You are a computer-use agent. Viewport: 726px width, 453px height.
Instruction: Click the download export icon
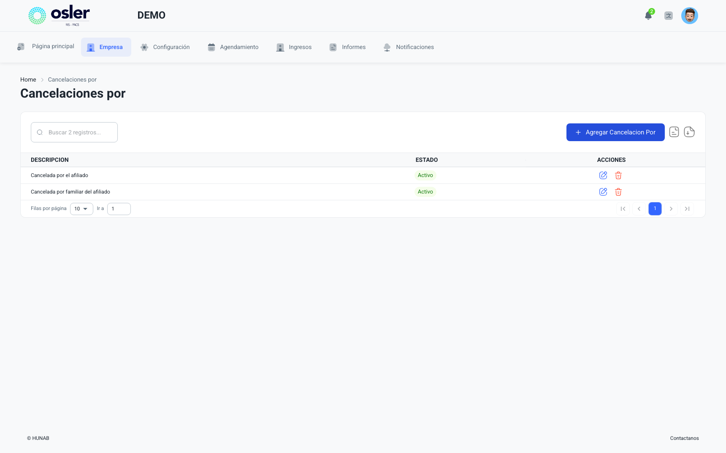(689, 132)
